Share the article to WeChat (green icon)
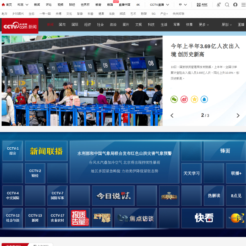This screenshot has height=246, width=246. 174,99
